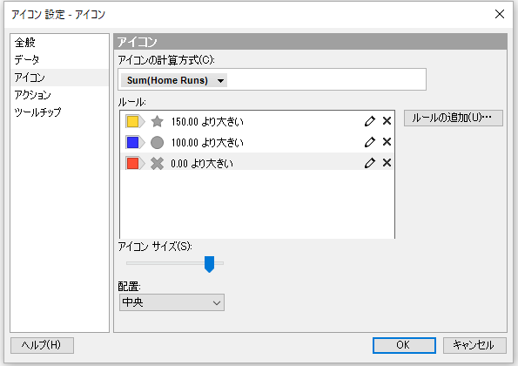Delete the 0.00 より大きい rule
The image size is (518, 366).
pyautogui.click(x=387, y=163)
